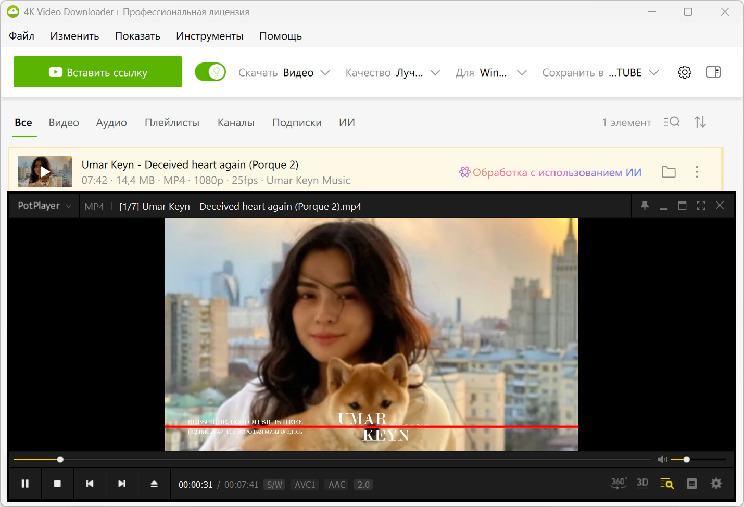Pause playback in PotPlayer
This screenshot has height=507, width=744.
[x=25, y=484]
